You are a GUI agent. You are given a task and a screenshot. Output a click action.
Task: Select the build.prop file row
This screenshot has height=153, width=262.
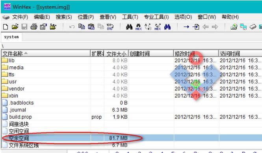point(132,117)
